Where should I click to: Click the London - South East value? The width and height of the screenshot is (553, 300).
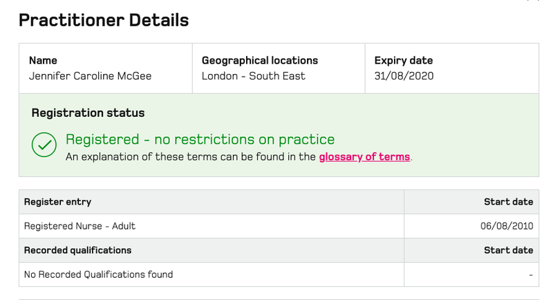[x=254, y=76]
